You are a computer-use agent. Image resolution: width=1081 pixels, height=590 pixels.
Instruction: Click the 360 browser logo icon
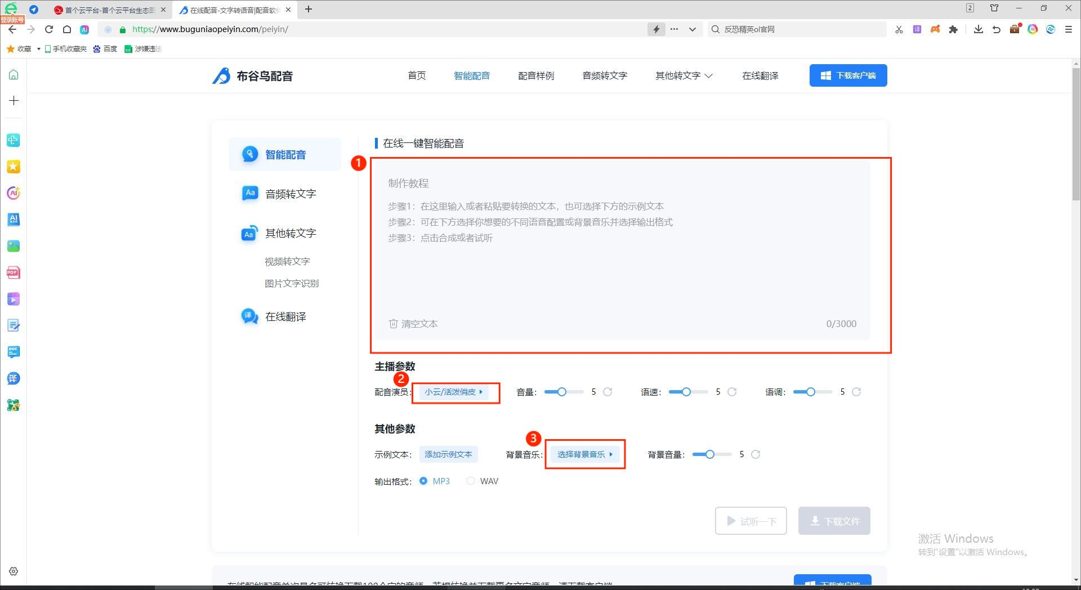(11, 8)
